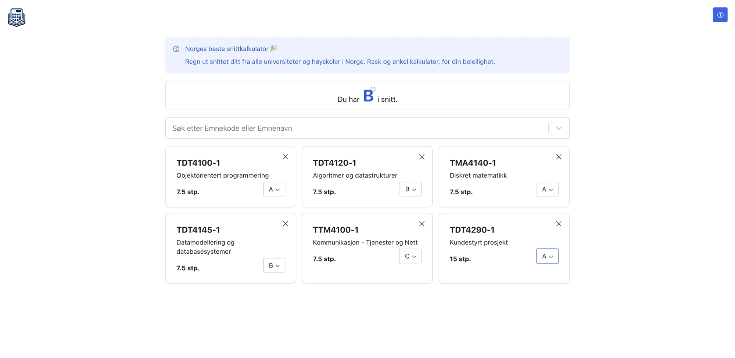Image resolution: width=735 pixels, height=358 pixels.
Task: Open grade dropdown for Objektorientert programmering
Action: coord(274,189)
